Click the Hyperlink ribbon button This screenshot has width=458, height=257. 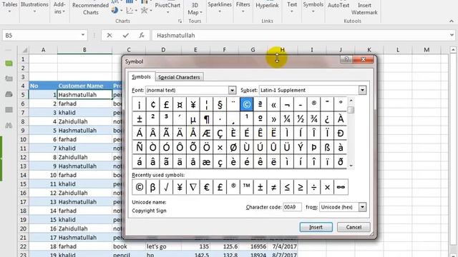coord(267,5)
